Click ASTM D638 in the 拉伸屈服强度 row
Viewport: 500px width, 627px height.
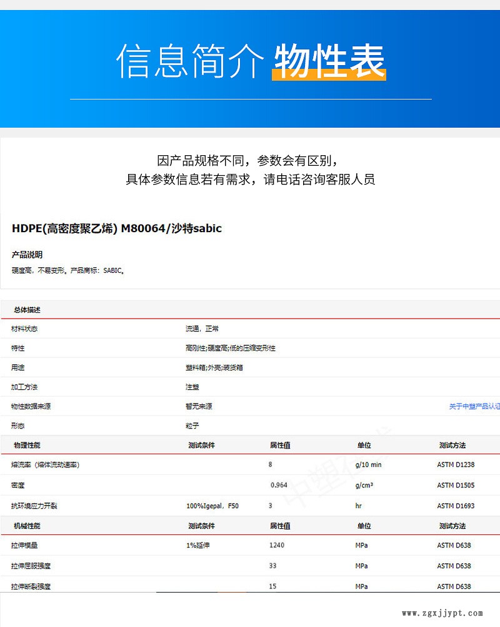tap(454, 566)
